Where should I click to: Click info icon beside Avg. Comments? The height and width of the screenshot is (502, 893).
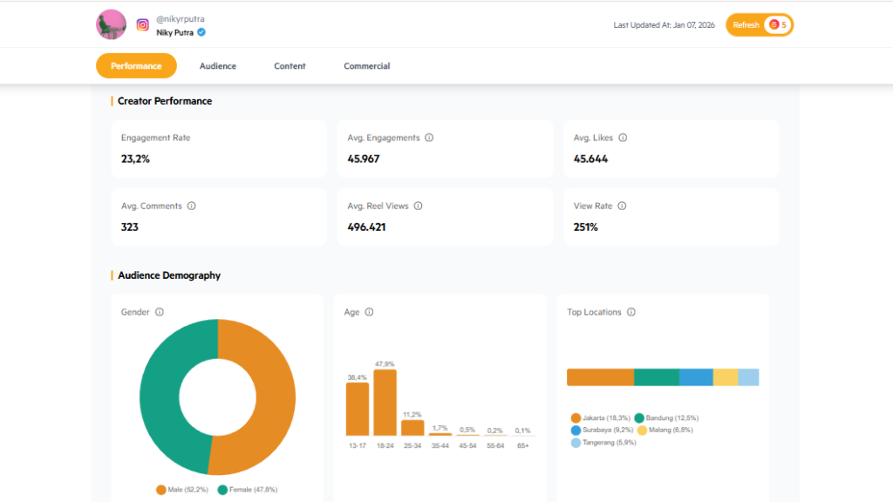coord(192,207)
